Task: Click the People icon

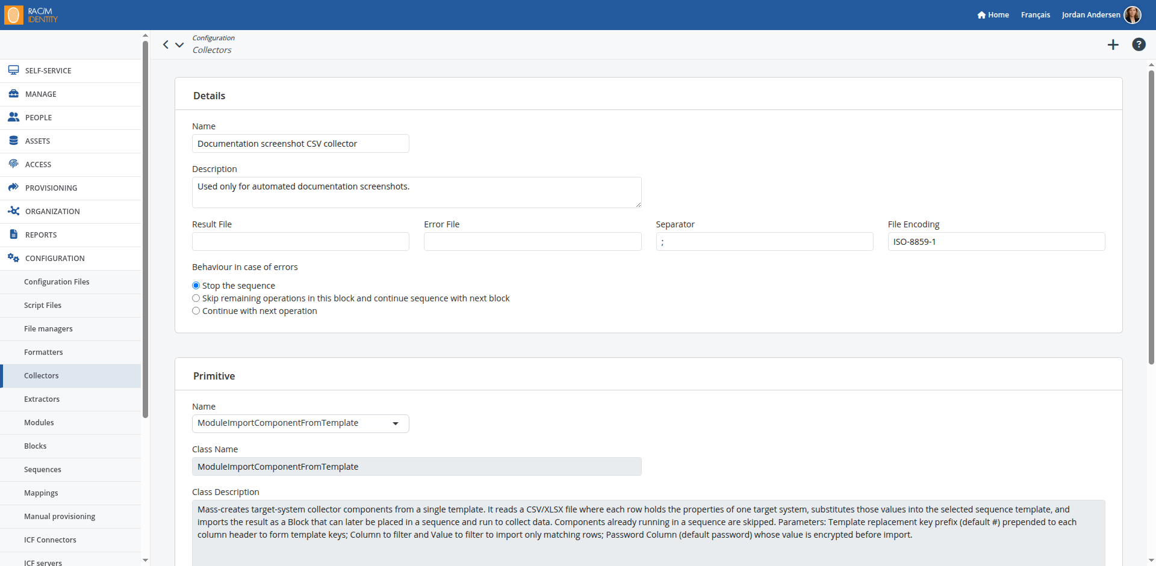Action: pyautogui.click(x=13, y=117)
